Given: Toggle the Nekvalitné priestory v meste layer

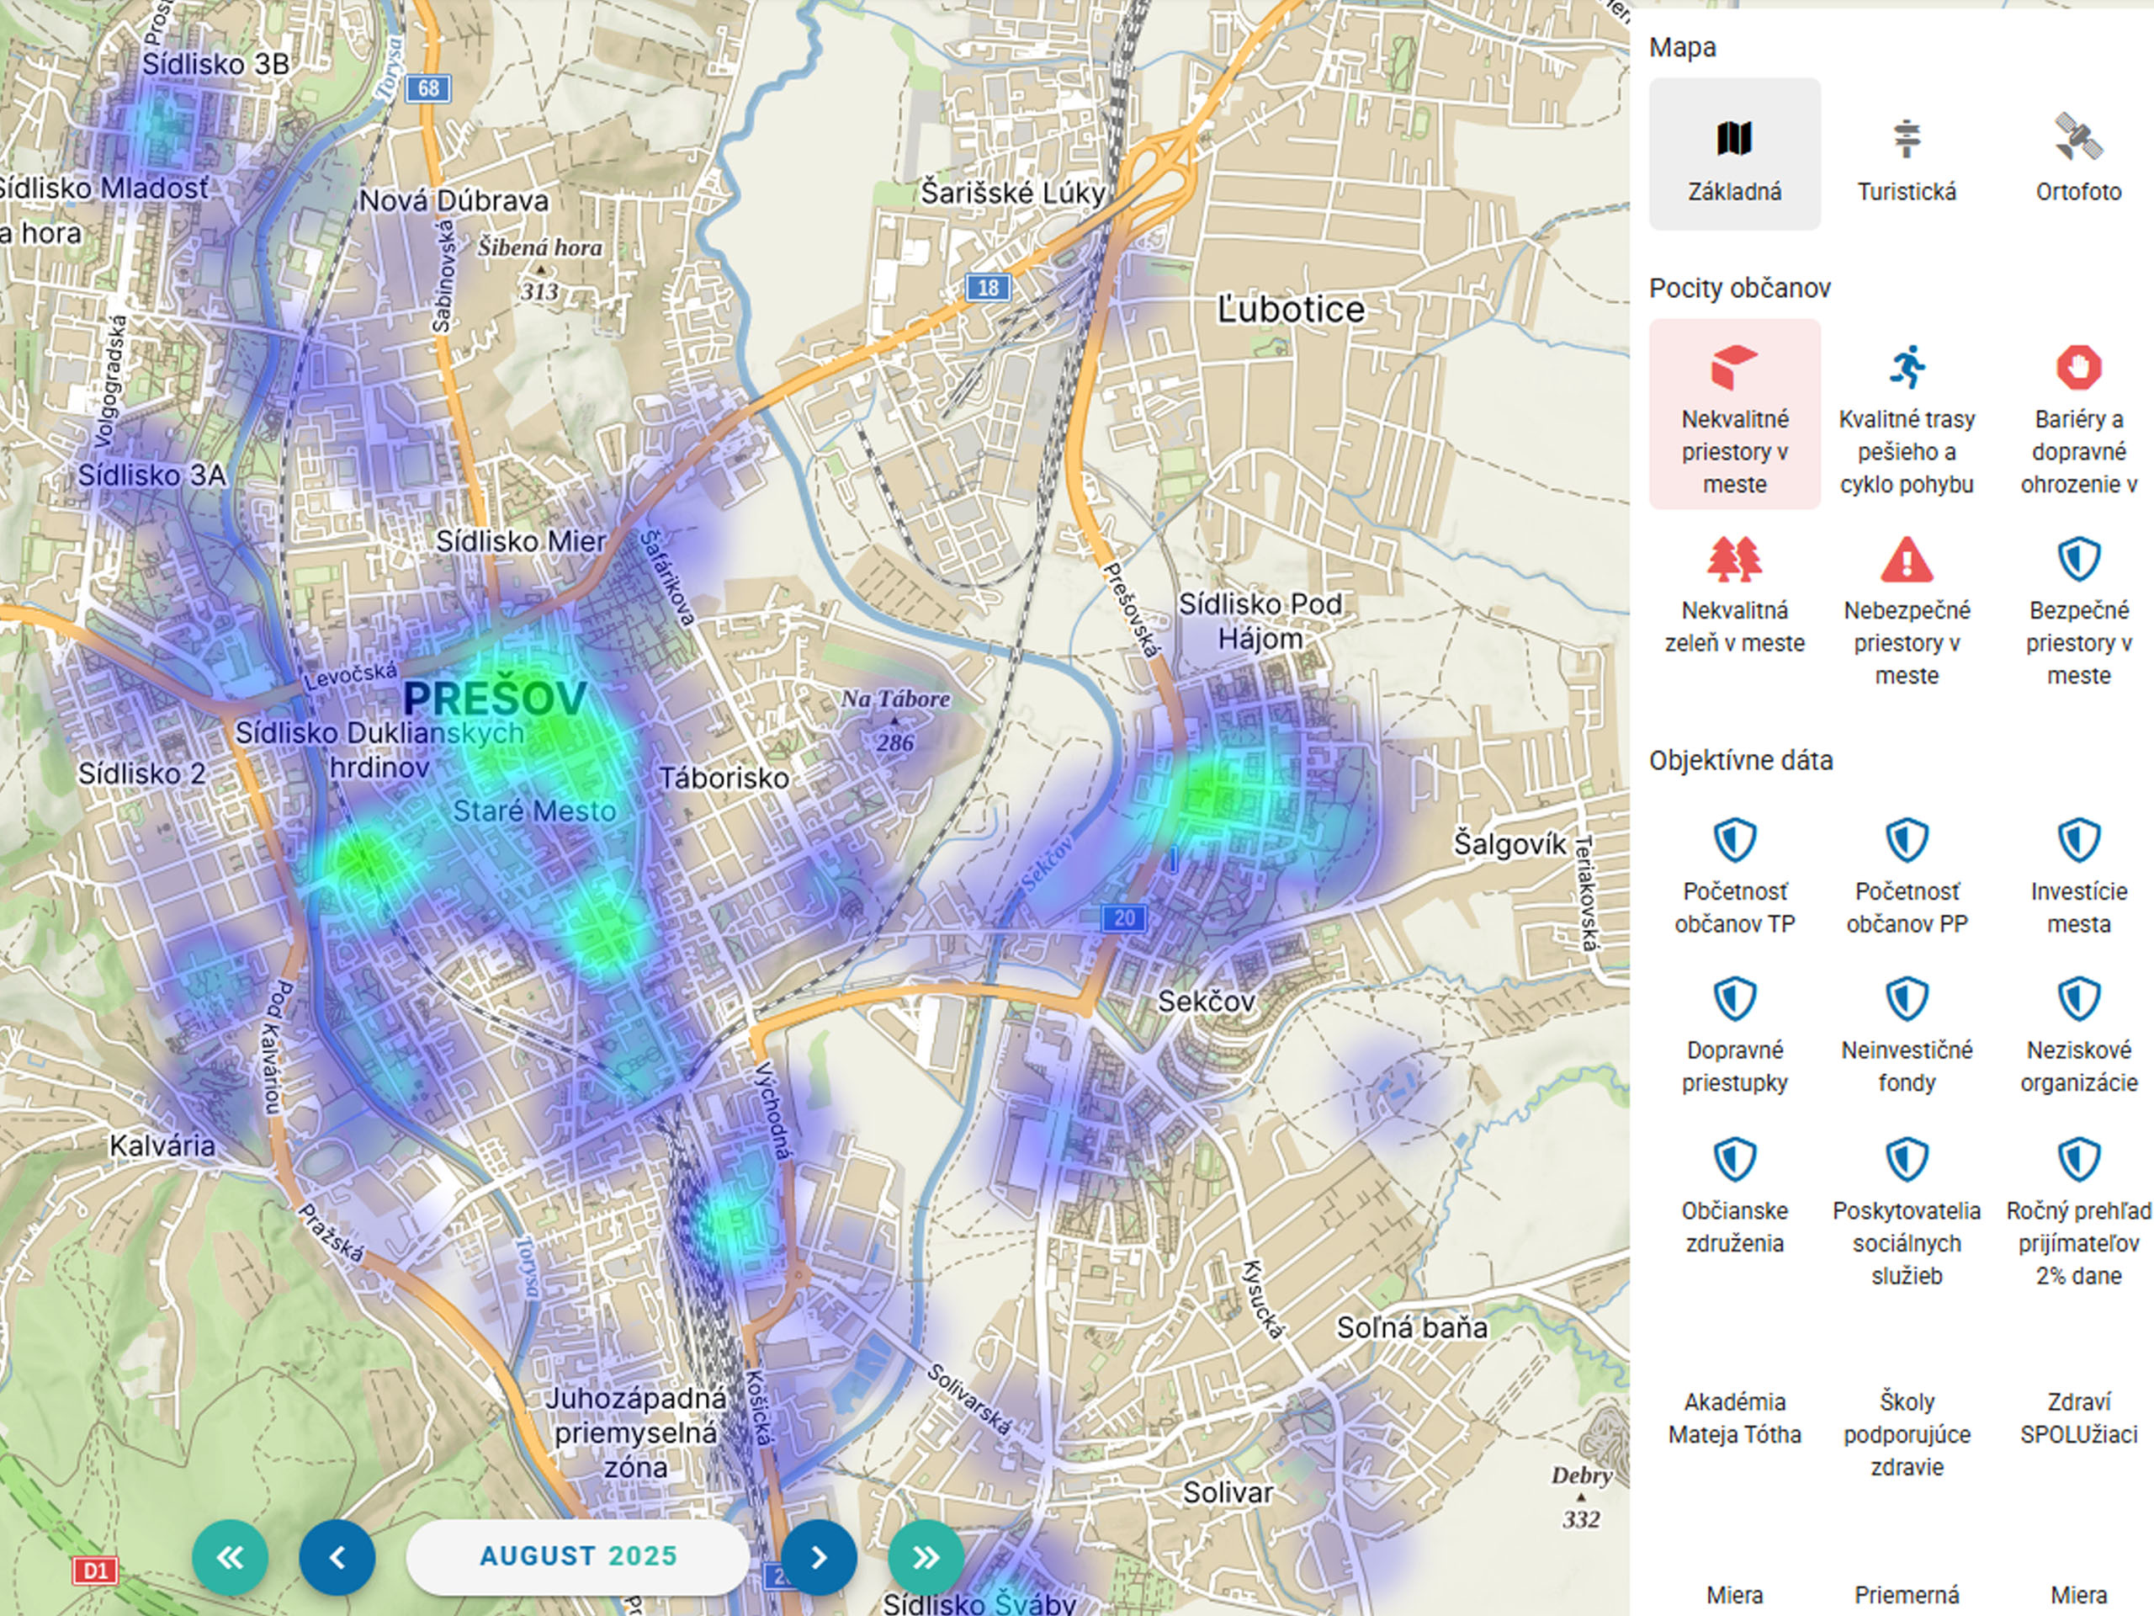Looking at the screenshot, I should (1734, 414).
